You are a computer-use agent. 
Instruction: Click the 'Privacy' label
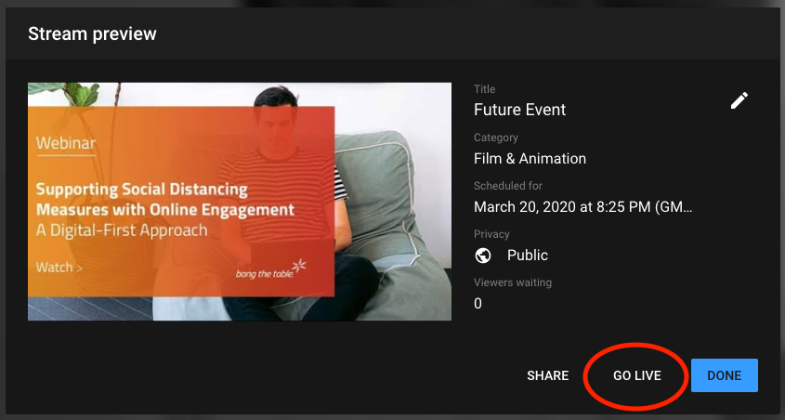491,234
